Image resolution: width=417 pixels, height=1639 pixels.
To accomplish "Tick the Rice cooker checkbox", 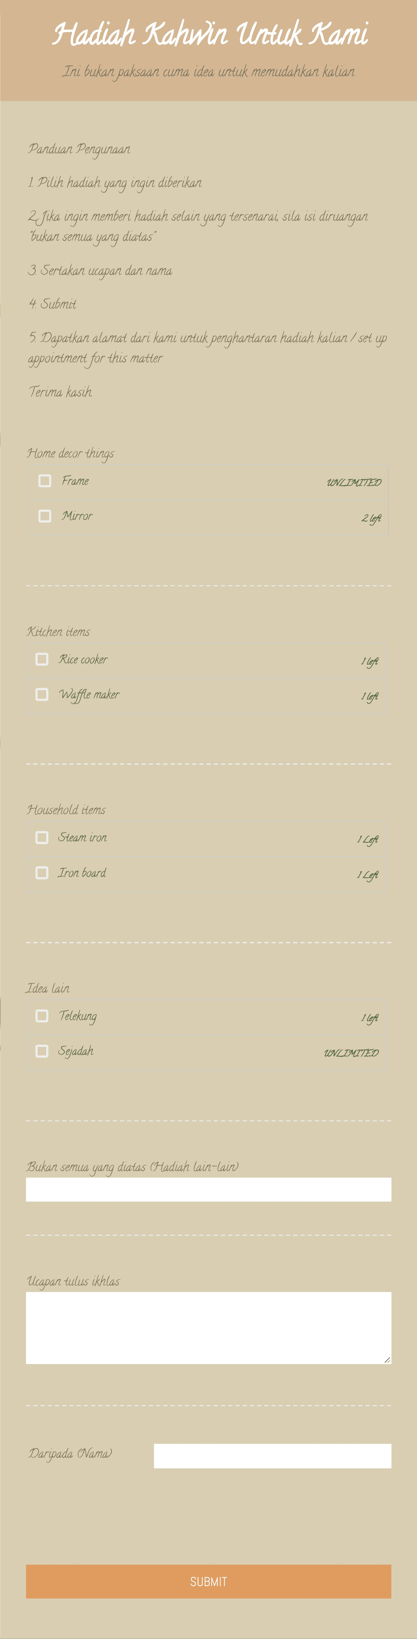I will 42,659.
